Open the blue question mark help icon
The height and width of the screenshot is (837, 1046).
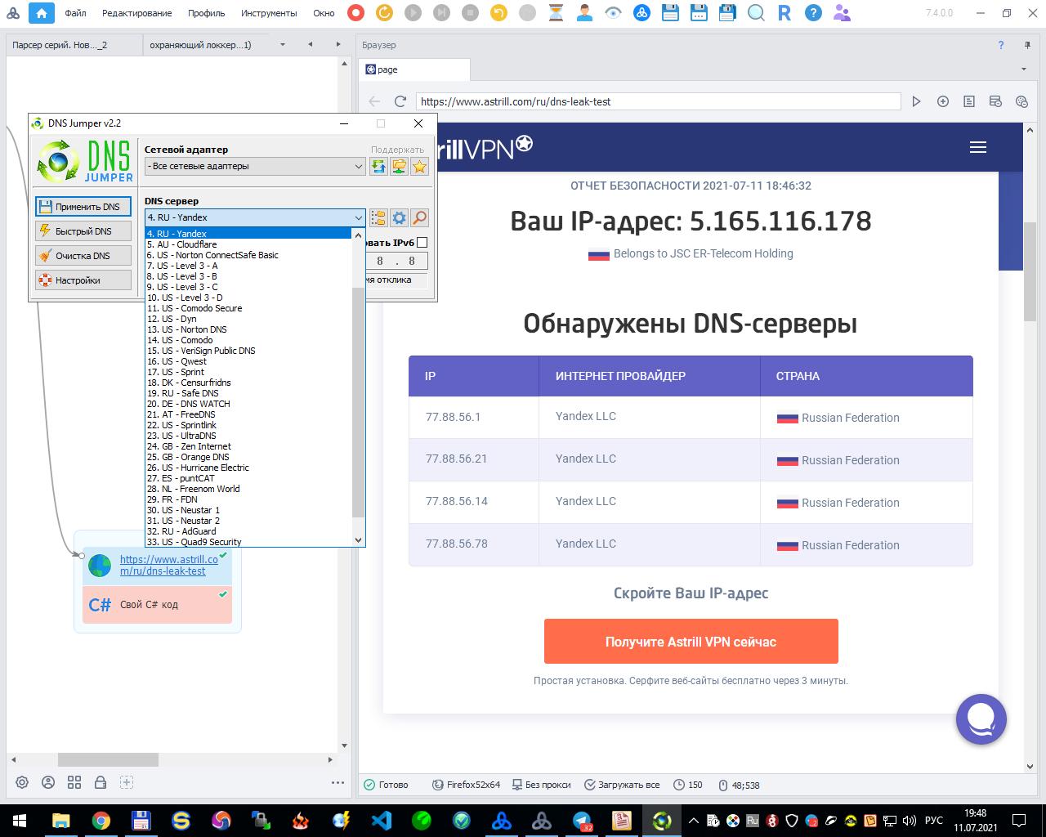coord(813,12)
